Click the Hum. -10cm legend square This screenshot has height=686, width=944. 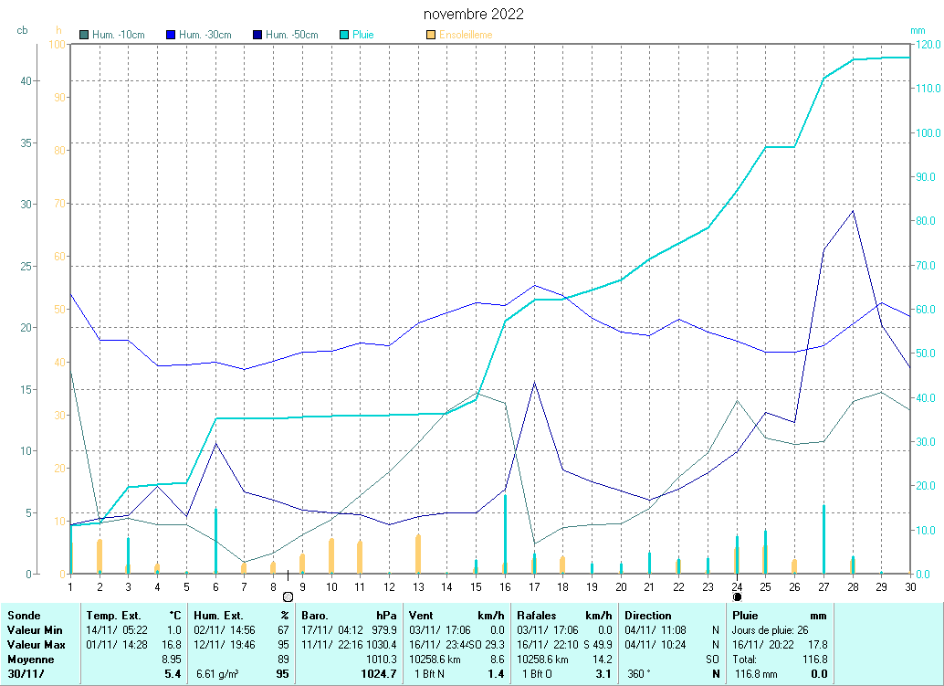85,35
